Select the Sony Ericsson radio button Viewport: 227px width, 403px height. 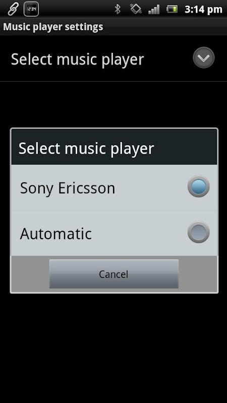(x=198, y=186)
